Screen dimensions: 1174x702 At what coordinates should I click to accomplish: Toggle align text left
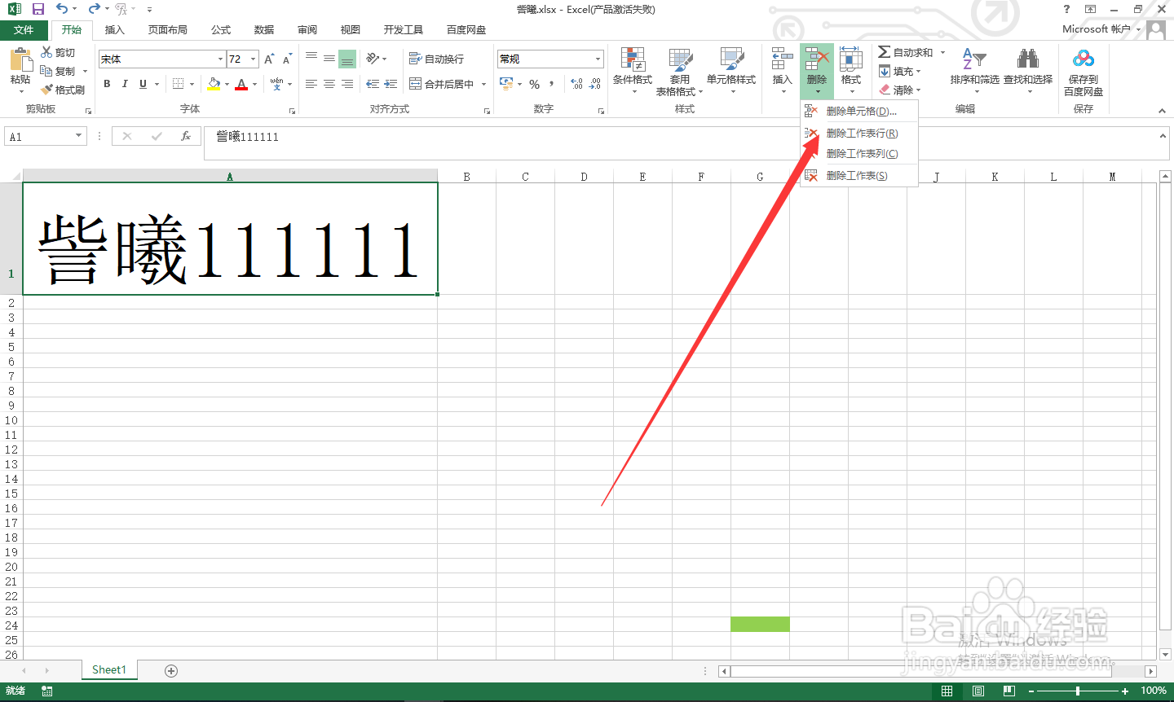coord(311,84)
